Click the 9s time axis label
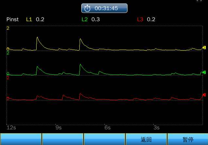 [x=58, y=128]
